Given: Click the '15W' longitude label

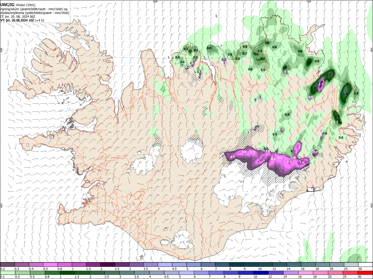Looking at the screenshot, I should [x=309, y=1].
